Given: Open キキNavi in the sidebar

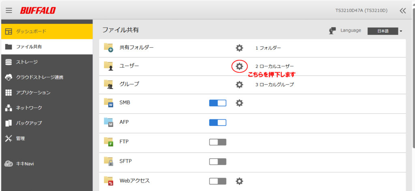Looking at the screenshot, I should point(47,164).
